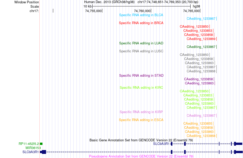Select the Specific RNA editing in ESCA title
The image size is (243, 158).
pos(141,120)
